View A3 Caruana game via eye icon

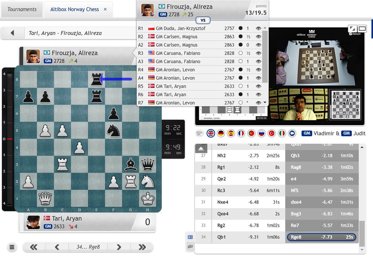(258, 61)
